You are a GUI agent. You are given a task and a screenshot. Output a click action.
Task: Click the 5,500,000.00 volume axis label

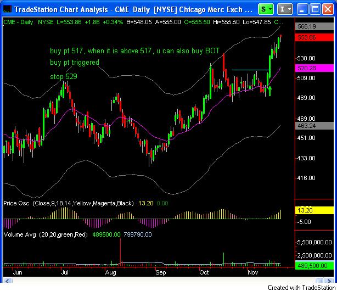pyautogui.click(x=314, y=242)
